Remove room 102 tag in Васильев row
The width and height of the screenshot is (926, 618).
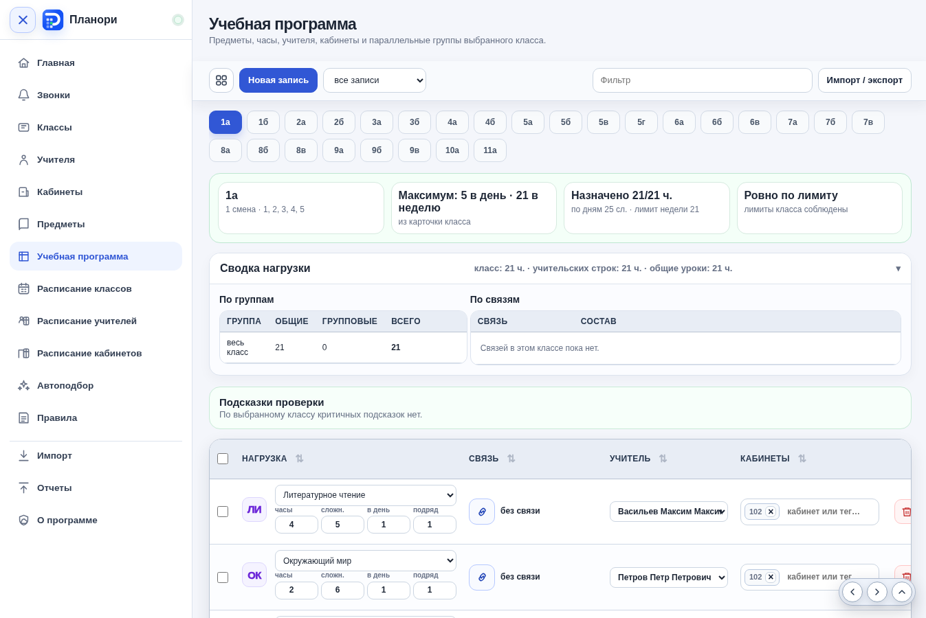pyautogui.click(x=771, y=512)
